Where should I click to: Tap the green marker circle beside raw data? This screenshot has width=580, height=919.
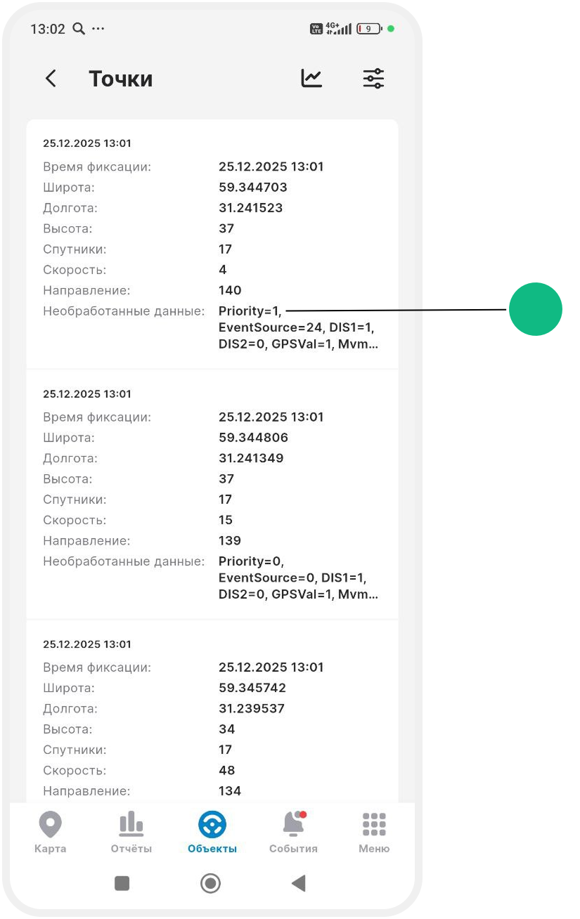(x=536, y=309)
